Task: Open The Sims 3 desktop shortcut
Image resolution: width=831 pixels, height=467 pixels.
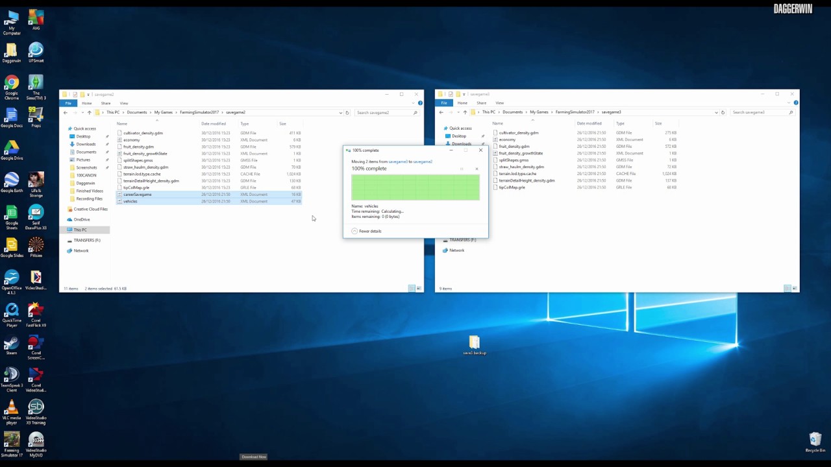Action: (x=36, y=86)
